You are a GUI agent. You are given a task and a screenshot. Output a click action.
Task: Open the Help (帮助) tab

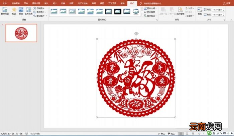(123, 3)
